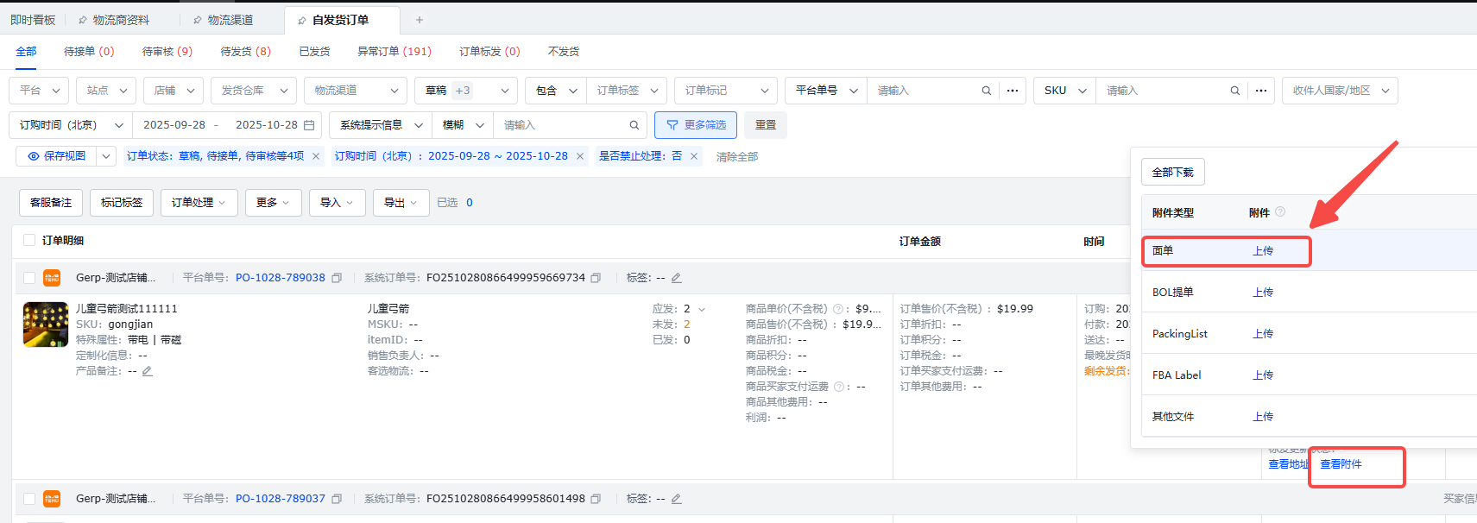Screen dimensions: 1477x523
Task: Expand the 收件人国家/地区 dropdown
Action: point(1340,91)
